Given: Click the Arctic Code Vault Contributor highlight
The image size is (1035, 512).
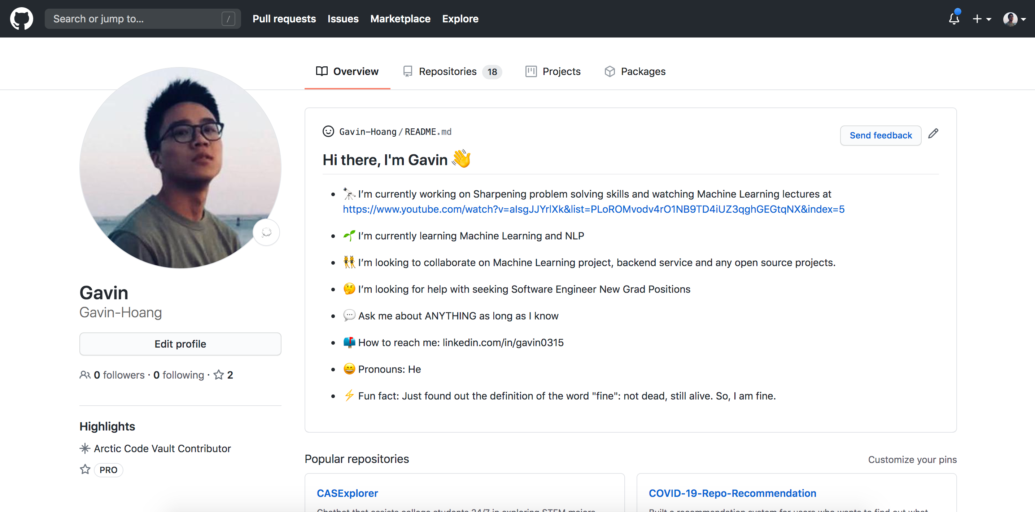Looking at the screenshot, I should click(x=162, y=449).
